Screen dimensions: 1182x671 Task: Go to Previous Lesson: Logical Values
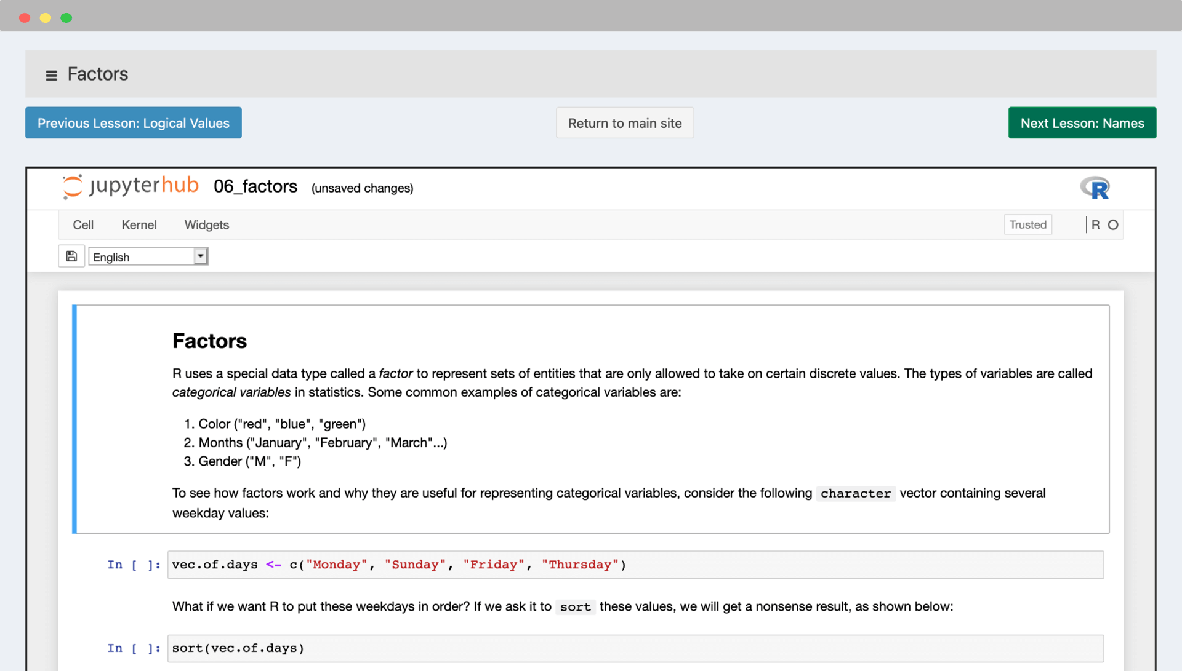click(x=134, y=123)
